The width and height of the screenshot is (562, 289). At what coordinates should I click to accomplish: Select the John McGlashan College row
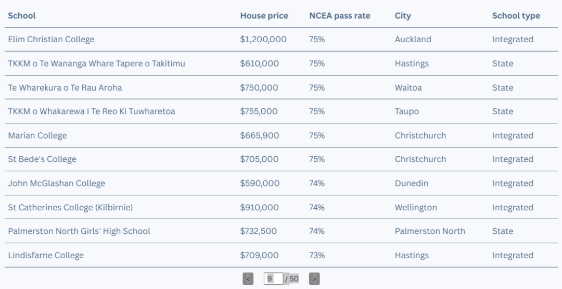[281, 183]
